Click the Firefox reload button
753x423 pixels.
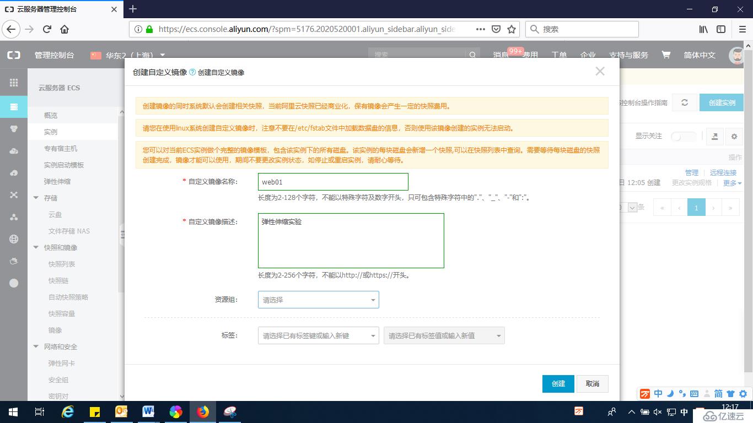tap(47, 29)
